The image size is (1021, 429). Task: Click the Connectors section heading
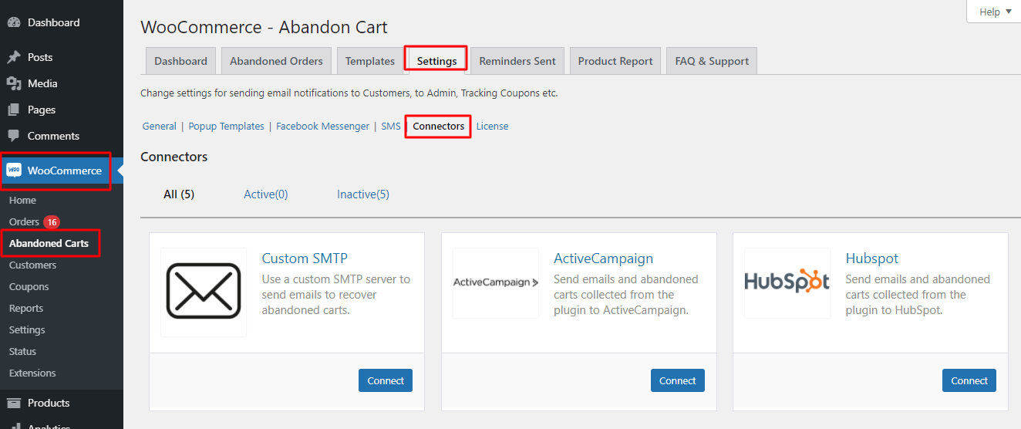coord(174,157)
